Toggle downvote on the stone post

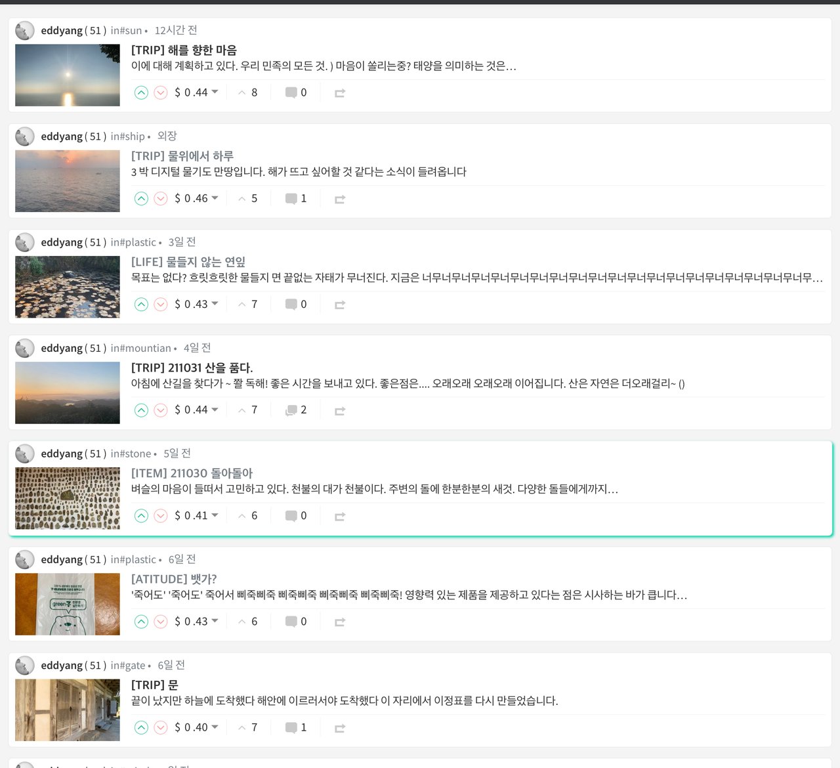click(x=161, y=516)
